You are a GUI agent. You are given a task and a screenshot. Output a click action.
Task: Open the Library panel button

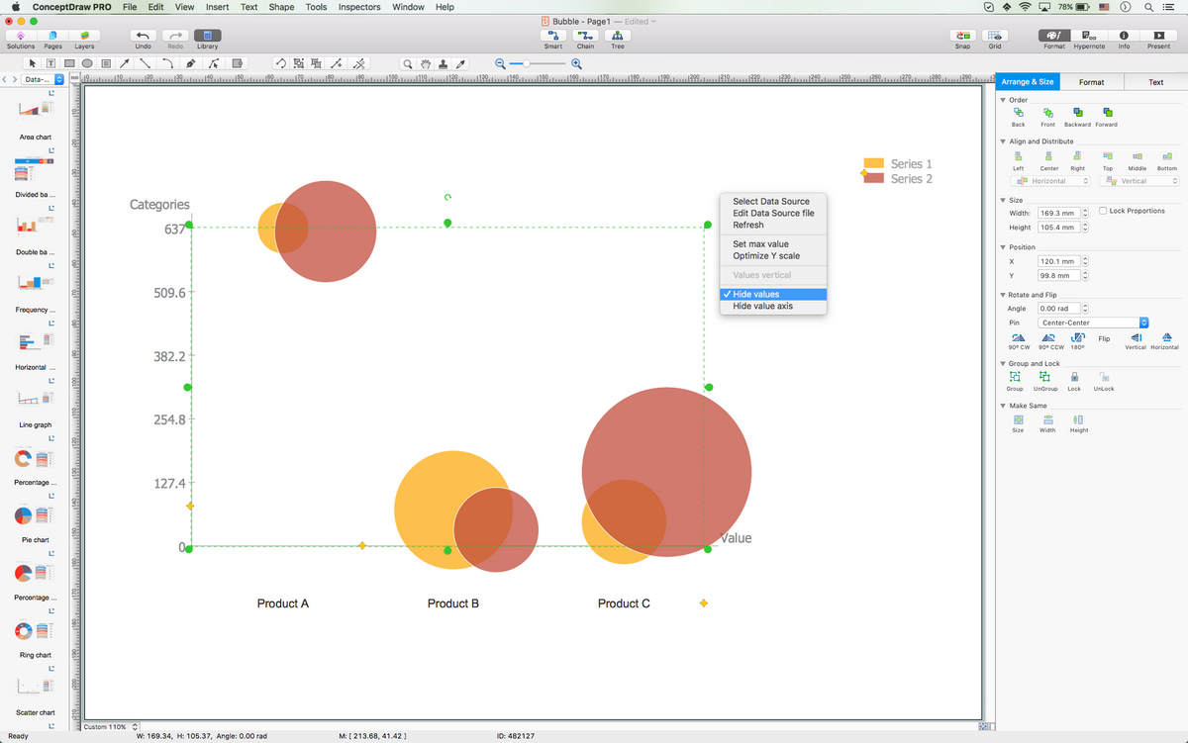208,36
